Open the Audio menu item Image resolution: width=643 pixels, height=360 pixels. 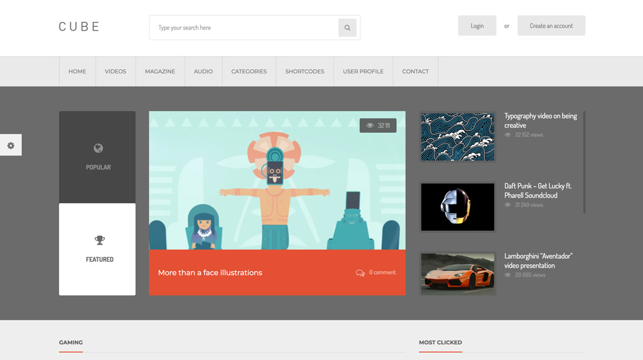pyautogui.click(x=203, y=71)
